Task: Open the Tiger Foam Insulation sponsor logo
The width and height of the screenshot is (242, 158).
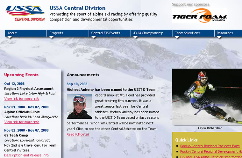Action: 199,16
